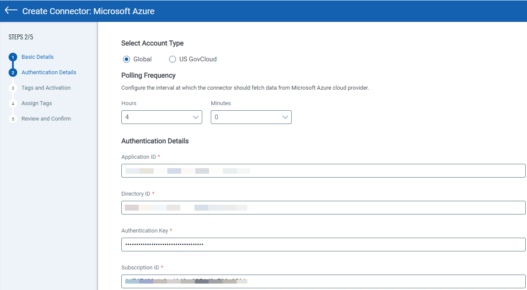The image size is (527, 290).
Task: Click the Authentication Details step label
Action: coord(49,72)
